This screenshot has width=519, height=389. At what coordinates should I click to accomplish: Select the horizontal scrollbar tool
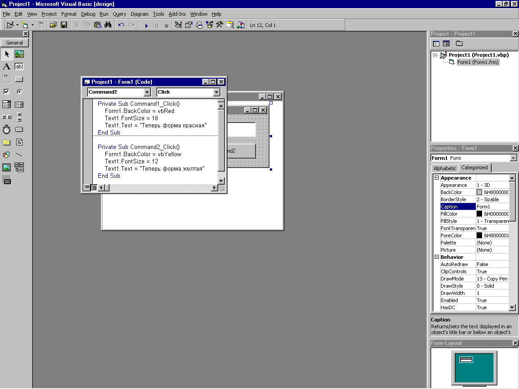click(x=7, y=117)
